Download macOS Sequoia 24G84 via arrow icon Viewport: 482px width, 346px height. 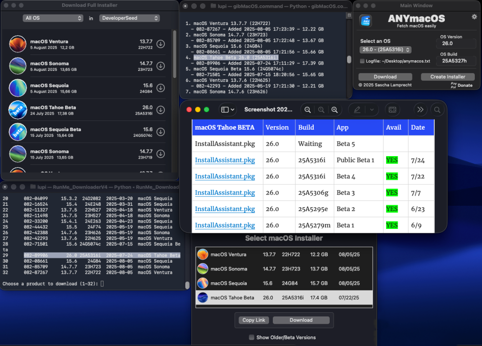[161, 88]
